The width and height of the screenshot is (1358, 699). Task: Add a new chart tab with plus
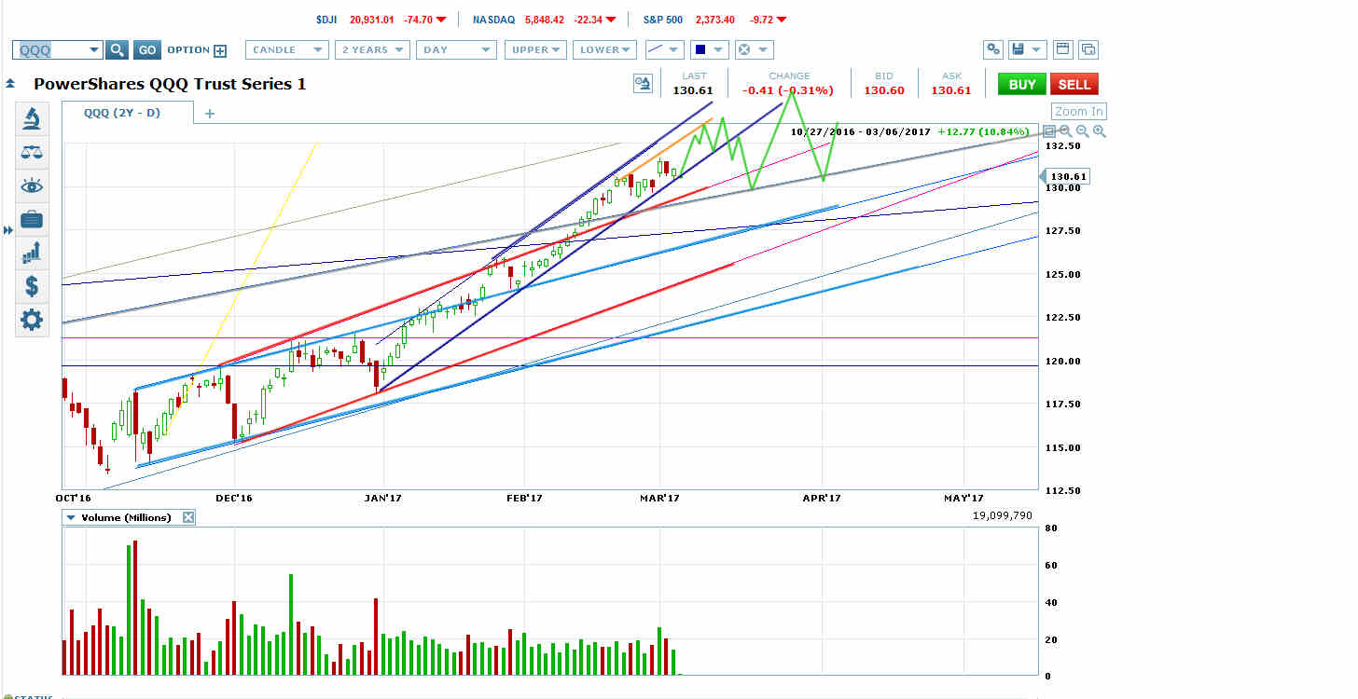click(x=210, y=114)
